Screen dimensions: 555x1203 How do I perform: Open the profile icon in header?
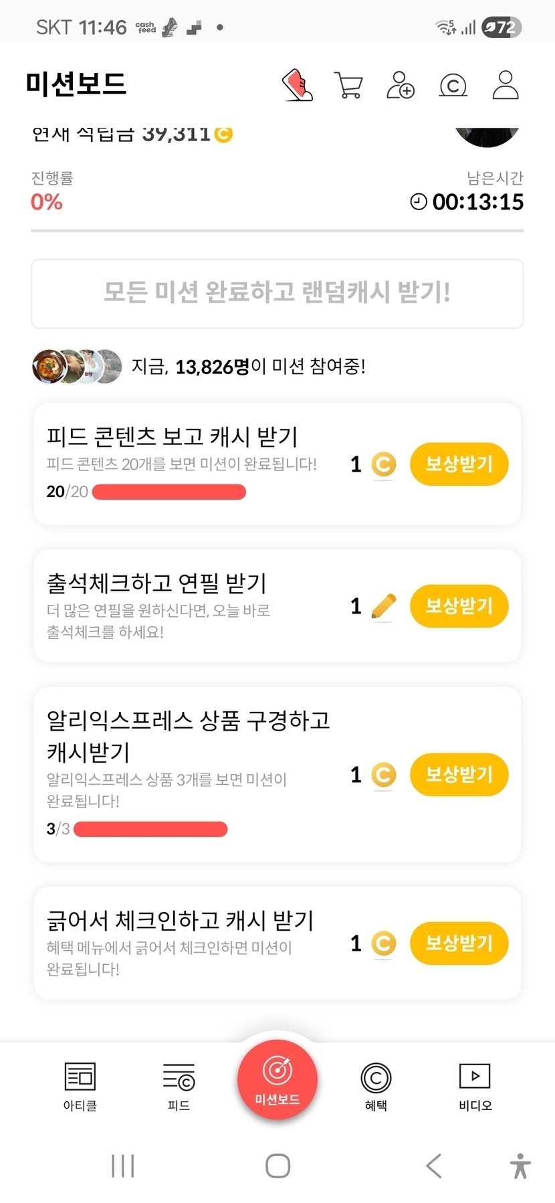[x=506, y=86]
